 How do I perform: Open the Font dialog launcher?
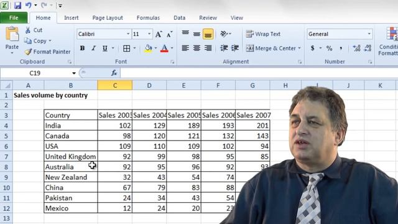click(x=172, y=62)
